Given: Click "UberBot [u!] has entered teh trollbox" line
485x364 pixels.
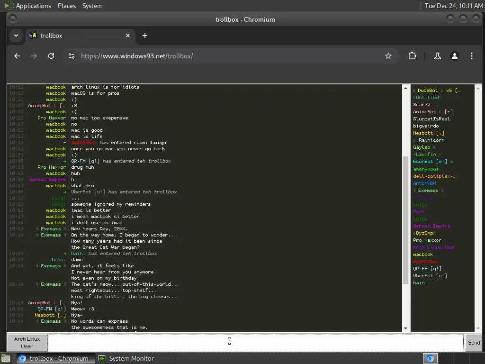Looking at the screenshot, I should point(124,192).
